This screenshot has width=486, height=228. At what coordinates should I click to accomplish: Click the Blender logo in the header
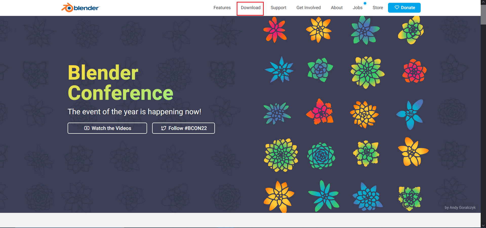tap(80, 8)
